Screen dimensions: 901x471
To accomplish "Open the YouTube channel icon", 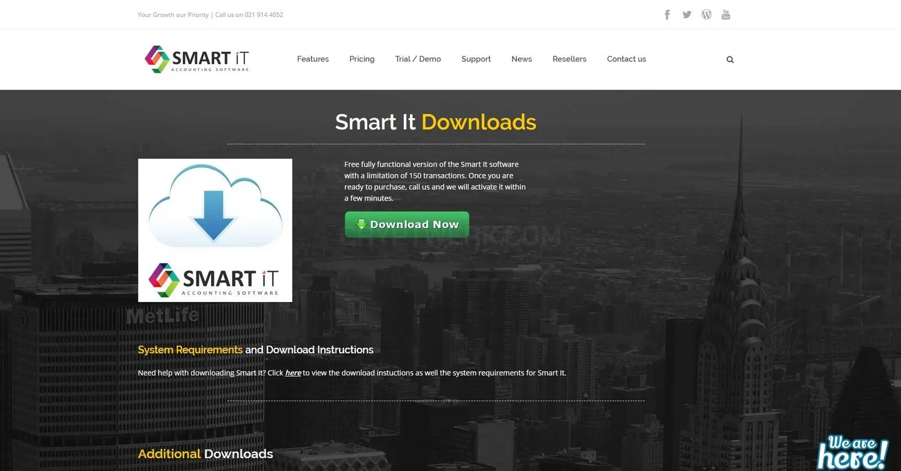I will tap(726, 15).
